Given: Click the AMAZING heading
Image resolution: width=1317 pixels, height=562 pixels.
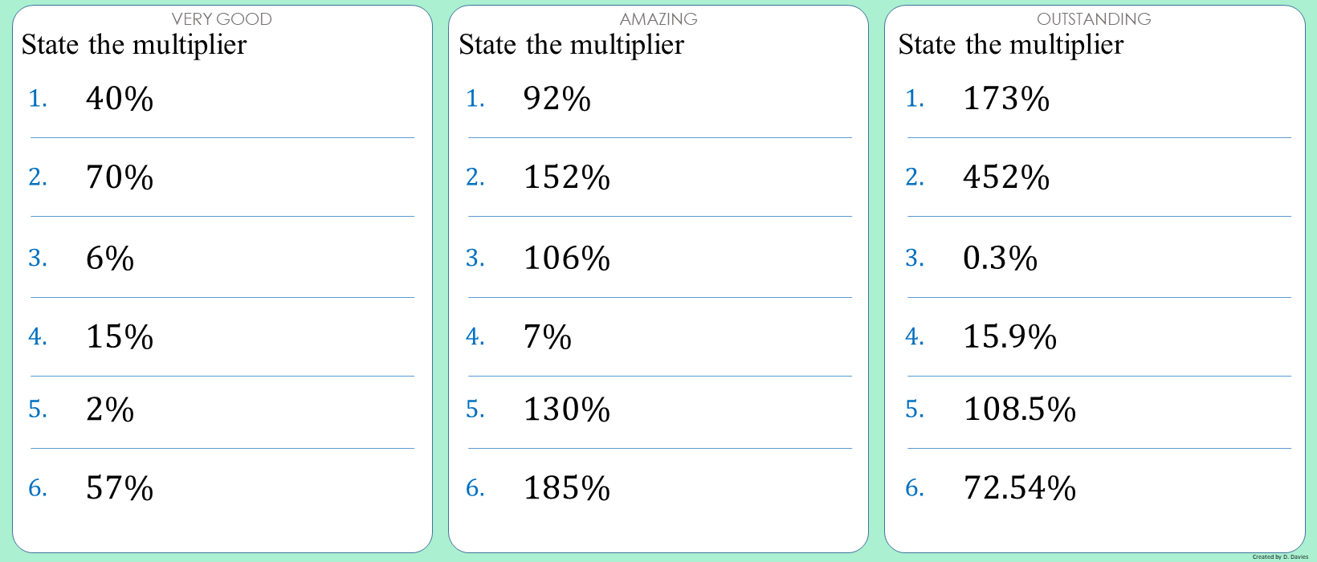Looking at the screenshot, I should pos(658,19).
